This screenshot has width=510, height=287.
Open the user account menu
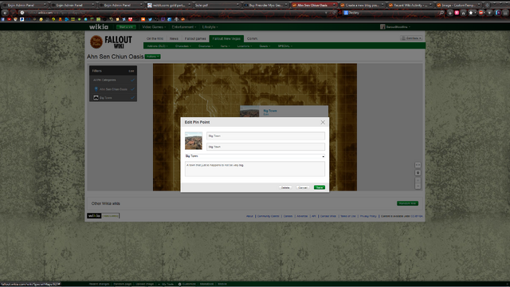(x=398, y=27)
